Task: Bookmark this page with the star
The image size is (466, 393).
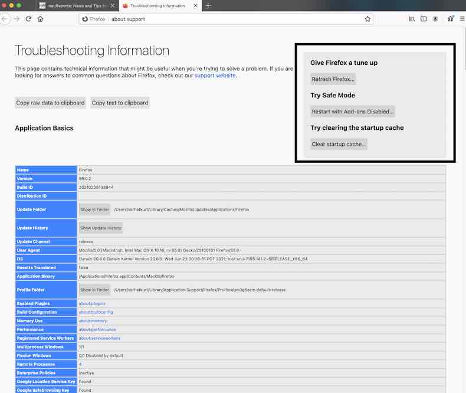Action: click(x=367, y=19)
